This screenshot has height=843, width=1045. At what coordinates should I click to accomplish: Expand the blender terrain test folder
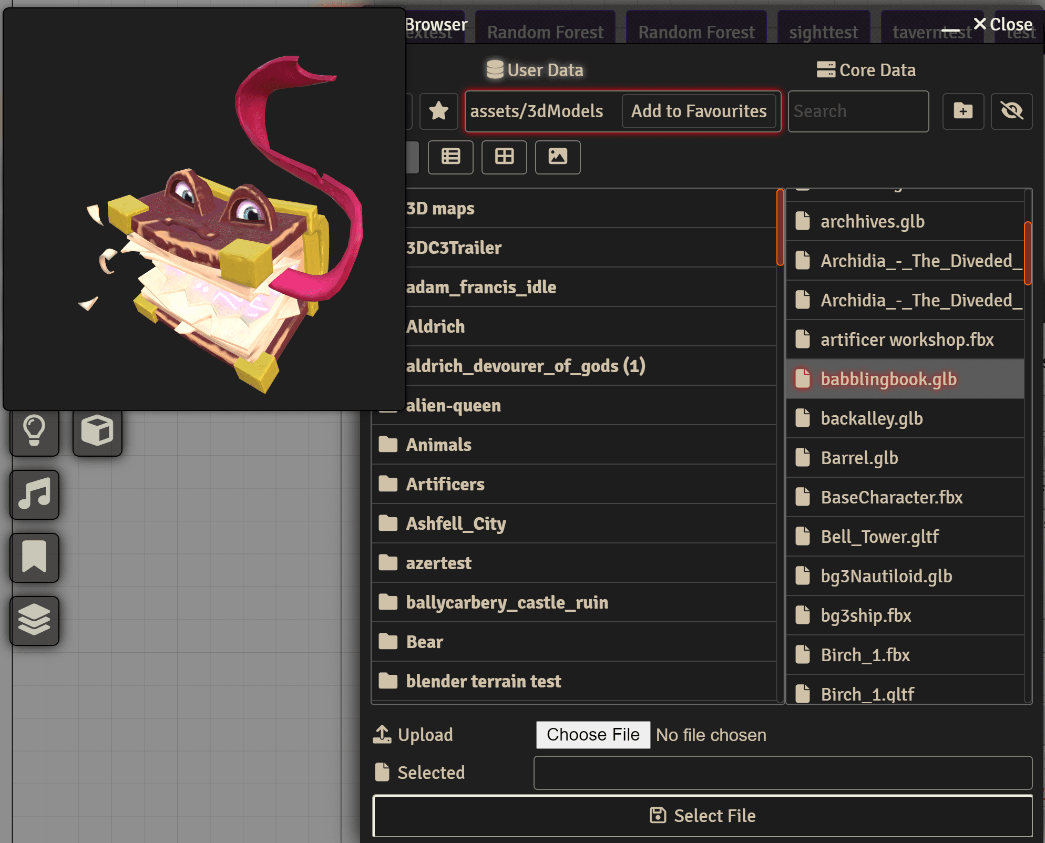[x=483, y=681]
